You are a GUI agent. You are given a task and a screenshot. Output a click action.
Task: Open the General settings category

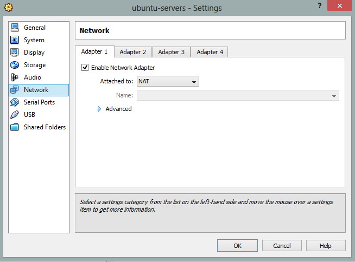39,28
